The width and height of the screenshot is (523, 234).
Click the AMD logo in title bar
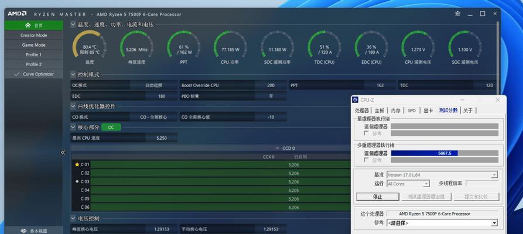[x=18, y=14]
